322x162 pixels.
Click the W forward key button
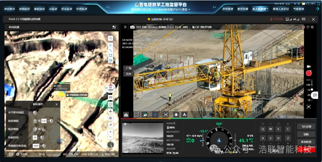[x=270, y=129]
